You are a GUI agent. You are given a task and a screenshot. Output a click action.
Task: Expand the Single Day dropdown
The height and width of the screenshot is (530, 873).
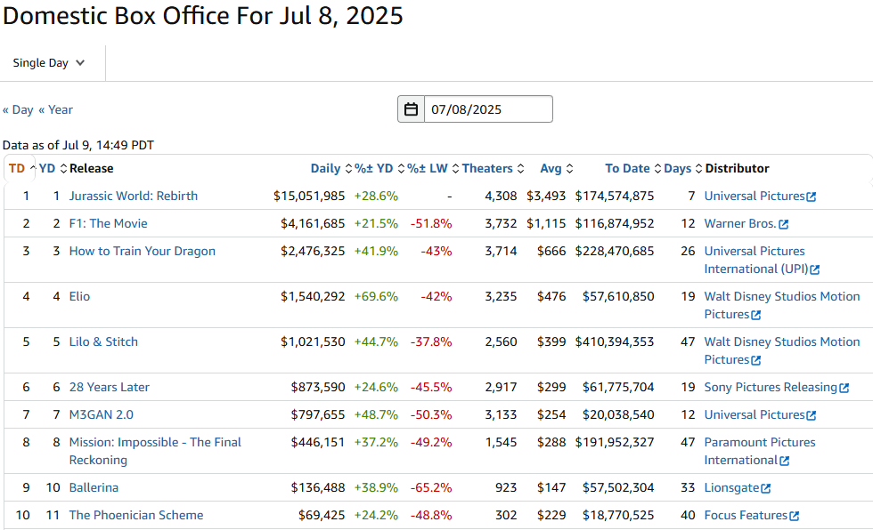coord(49,63)
